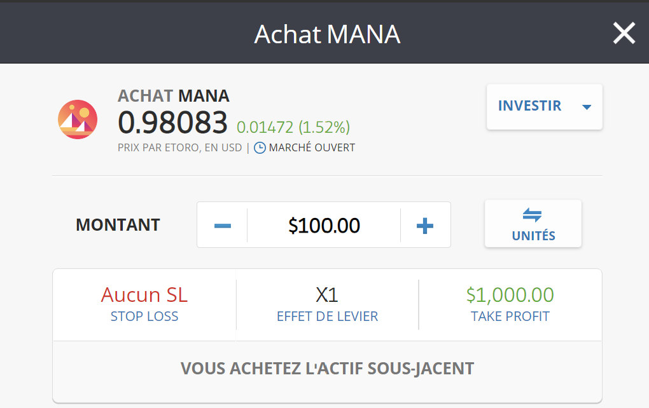Click the $100.00 amount input field
This screenshot has width=649, height=408.
tap(323, 224)
